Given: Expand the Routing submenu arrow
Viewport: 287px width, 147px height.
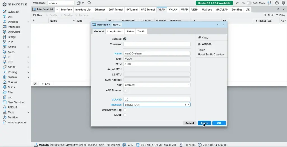Looking at the screenshot, I should tap(28, 72).
